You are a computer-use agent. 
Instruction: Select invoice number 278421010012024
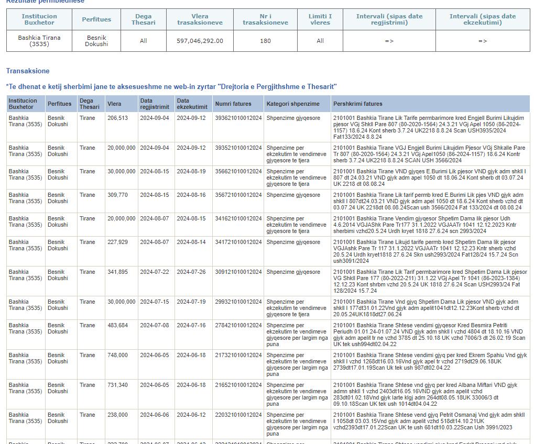coord(238,326)
